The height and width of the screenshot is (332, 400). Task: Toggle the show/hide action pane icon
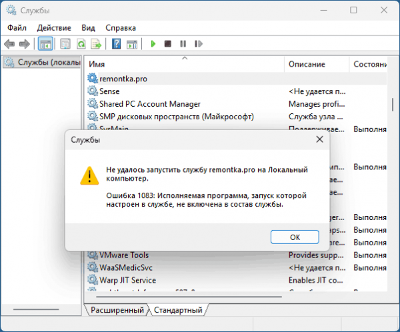(132, 44)
